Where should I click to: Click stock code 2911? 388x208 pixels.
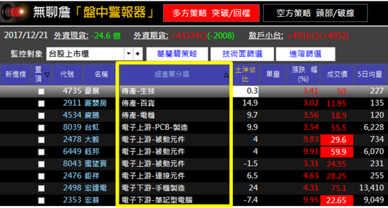(72, 103)
